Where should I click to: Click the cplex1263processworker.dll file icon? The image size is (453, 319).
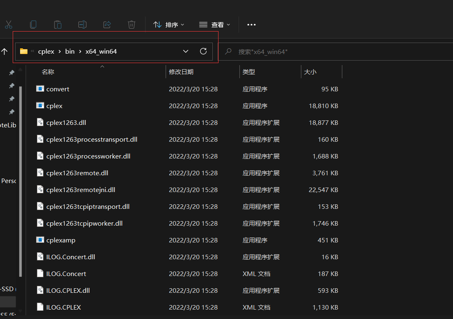tap(40, 156)
